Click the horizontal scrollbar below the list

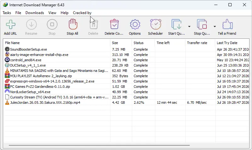coord(99,145)
